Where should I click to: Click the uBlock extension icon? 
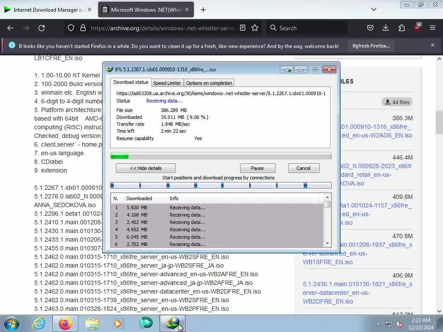tap(417, 27)
